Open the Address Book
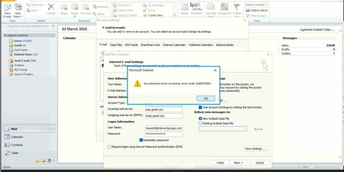The width and height of the screenshot is (344, 172). [257, 10]
